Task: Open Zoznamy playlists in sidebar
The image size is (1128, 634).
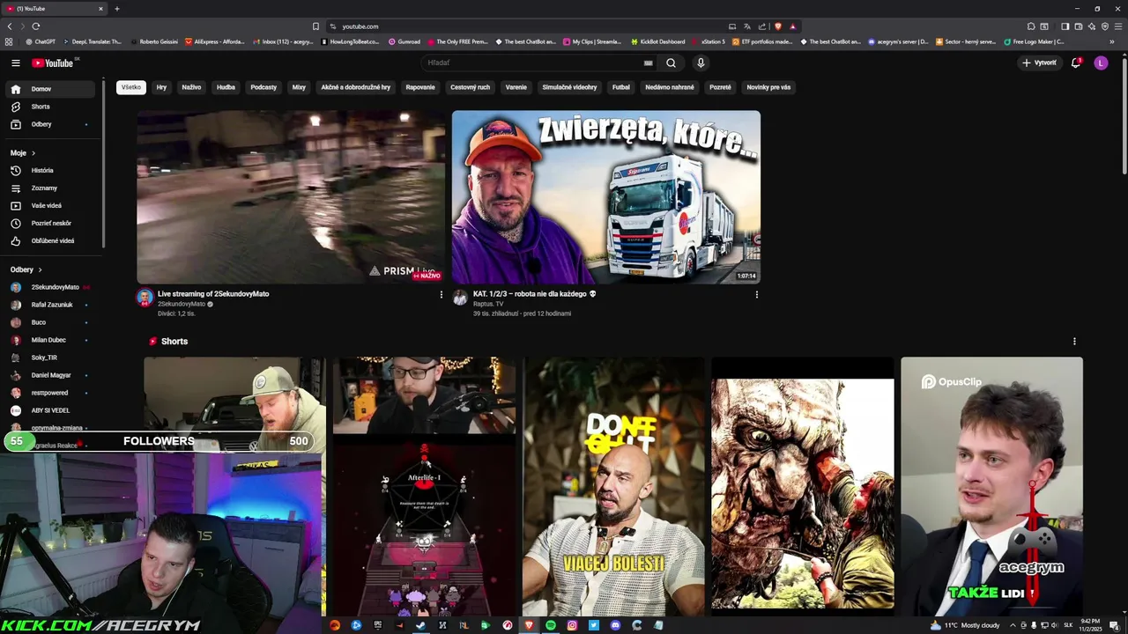Action: click(51, 188)
